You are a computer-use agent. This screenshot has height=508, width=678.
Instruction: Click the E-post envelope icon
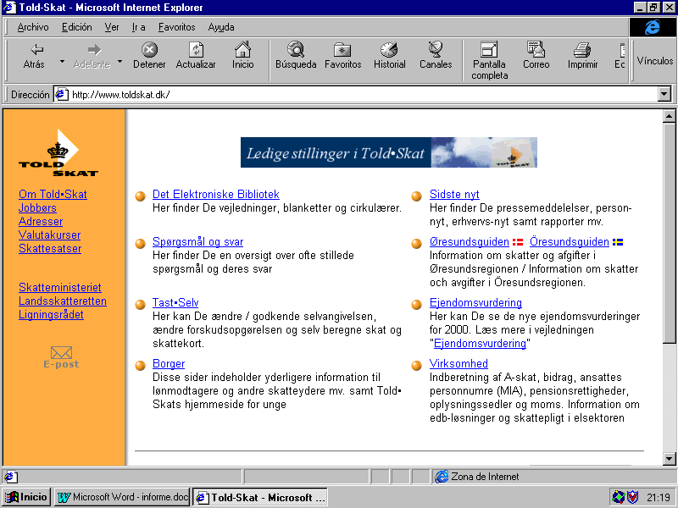coord(61,357)
